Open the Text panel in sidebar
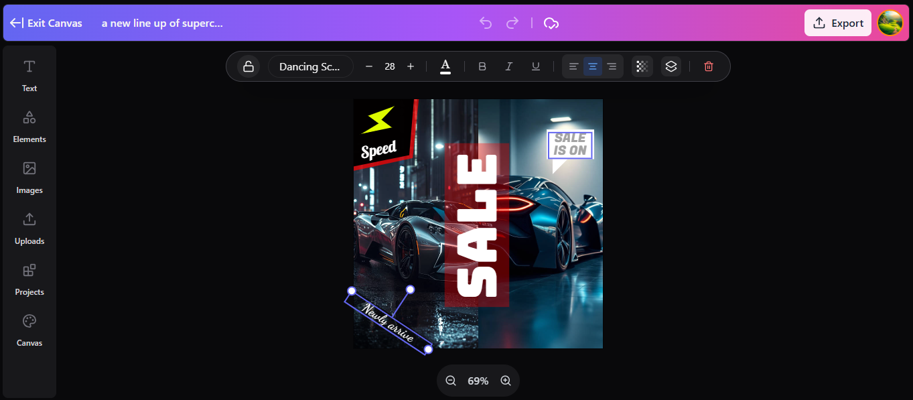913x400 pixels. click(x=29, y=75)
